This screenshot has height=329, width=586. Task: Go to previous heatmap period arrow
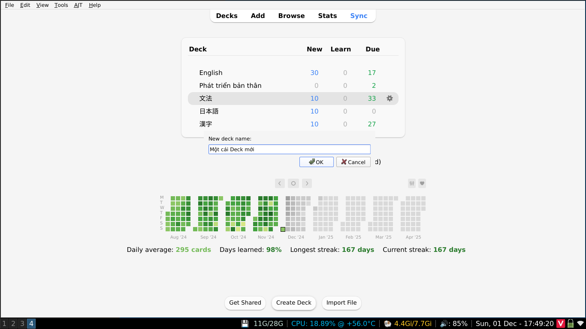pos(280,183)
